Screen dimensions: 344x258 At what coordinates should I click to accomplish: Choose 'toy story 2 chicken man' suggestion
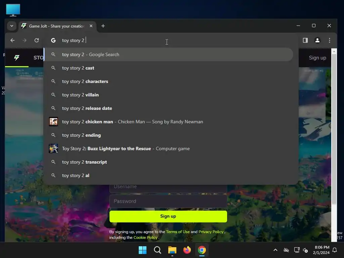pos(169,122)
